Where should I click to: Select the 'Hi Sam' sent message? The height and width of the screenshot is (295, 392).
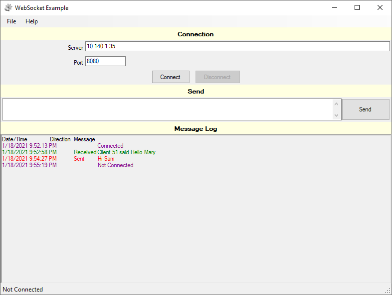106,159
